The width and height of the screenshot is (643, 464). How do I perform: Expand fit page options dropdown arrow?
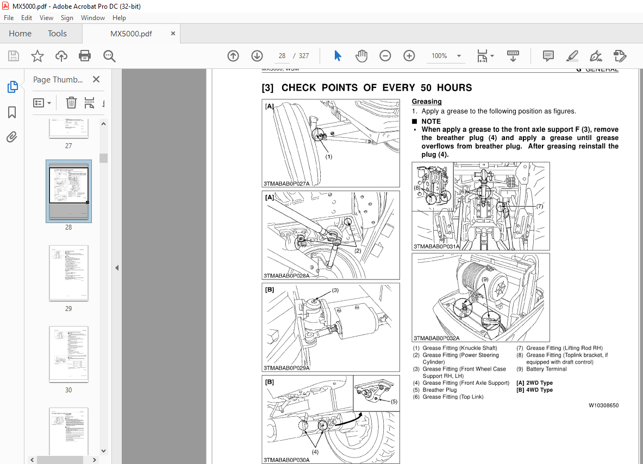click(492, 56)
